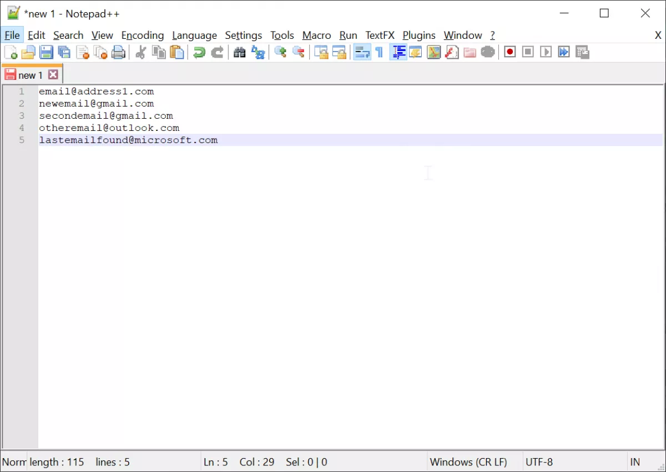The height and width of the screenshot is (472, 666).
Task: Zoom in using the magnifier plus icon
Action: (x=280, y=52)
